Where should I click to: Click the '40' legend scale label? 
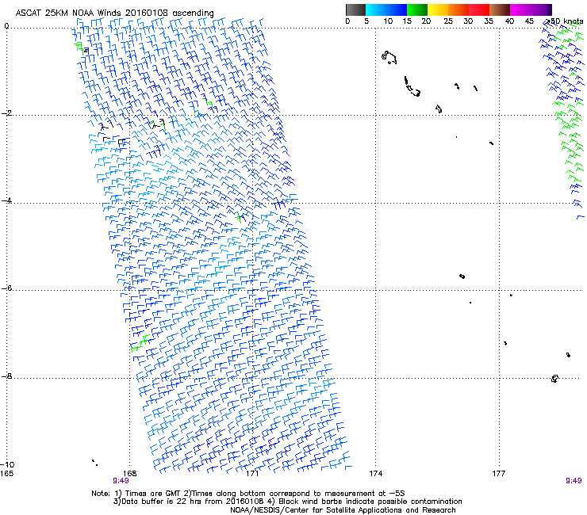[x=509, y=21]
